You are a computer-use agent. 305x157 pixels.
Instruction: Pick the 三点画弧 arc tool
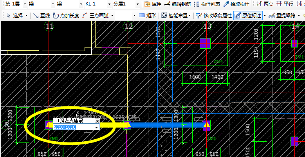(x=96, y=16)
